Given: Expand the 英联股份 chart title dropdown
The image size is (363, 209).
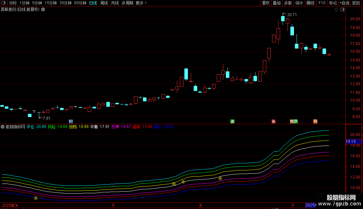Looking at the screenshot, I should pos(43,10).
